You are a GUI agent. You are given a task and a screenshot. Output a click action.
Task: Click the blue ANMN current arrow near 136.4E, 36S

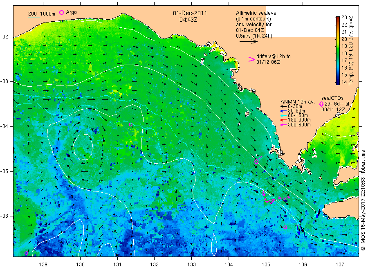point(318,214)
